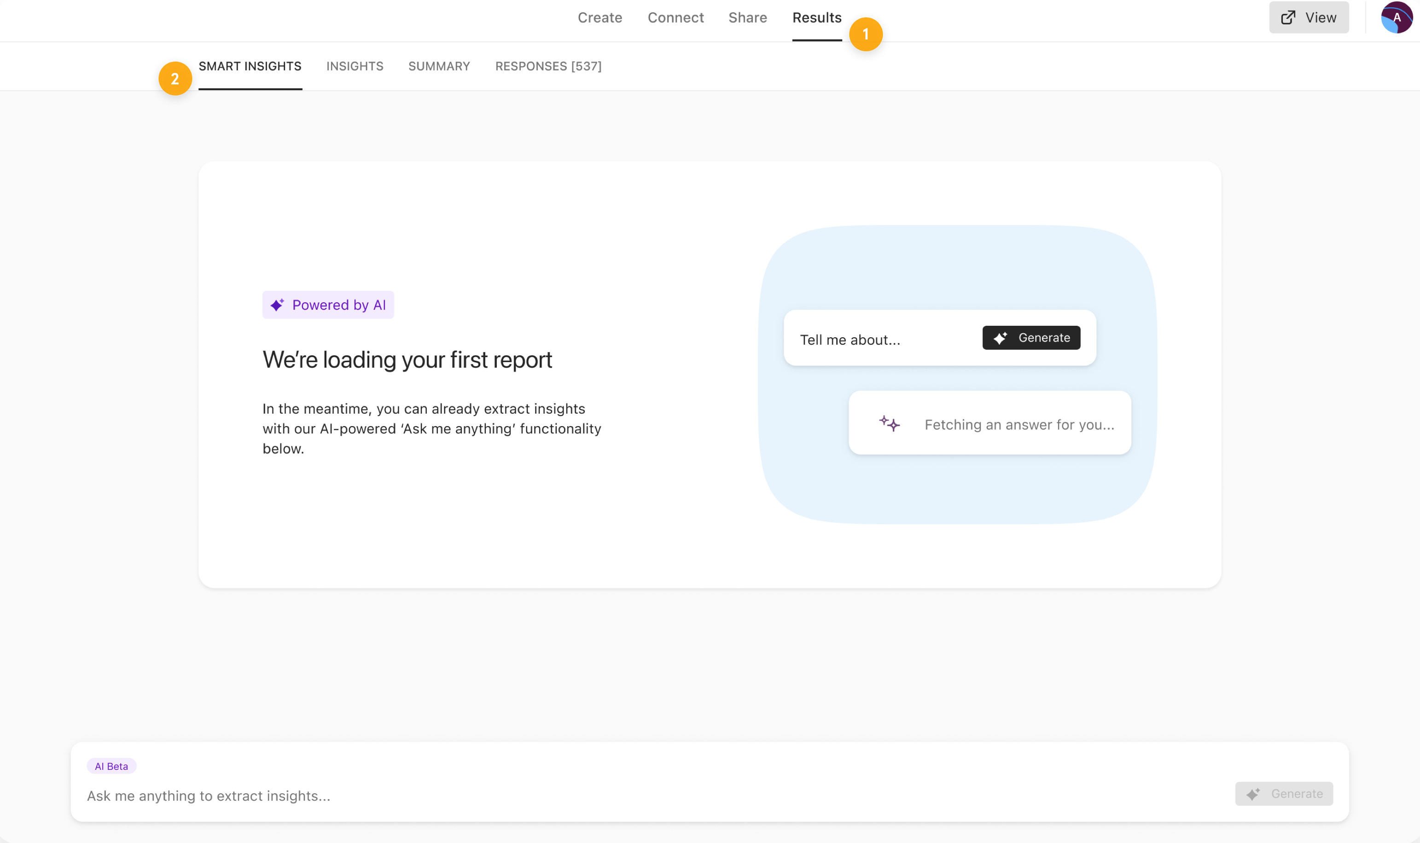Click the sparkles icon beside Fetching an answer
The height and width of the screenshot is (843, 1420).
click(889, 424)
